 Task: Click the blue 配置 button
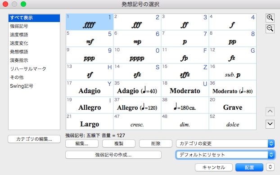coord(249,167)
